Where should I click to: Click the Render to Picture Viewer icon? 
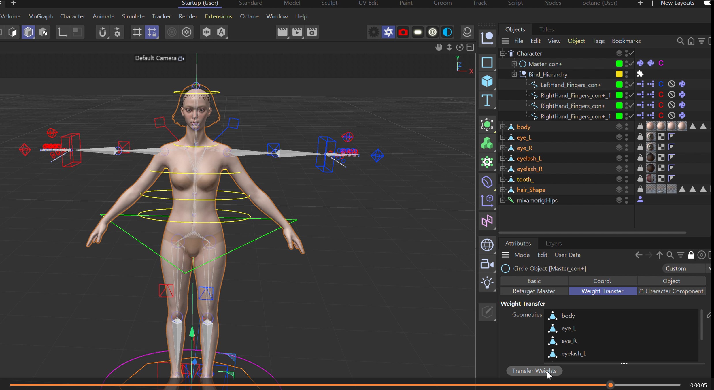pyautogui.click(x=297, y=32)
